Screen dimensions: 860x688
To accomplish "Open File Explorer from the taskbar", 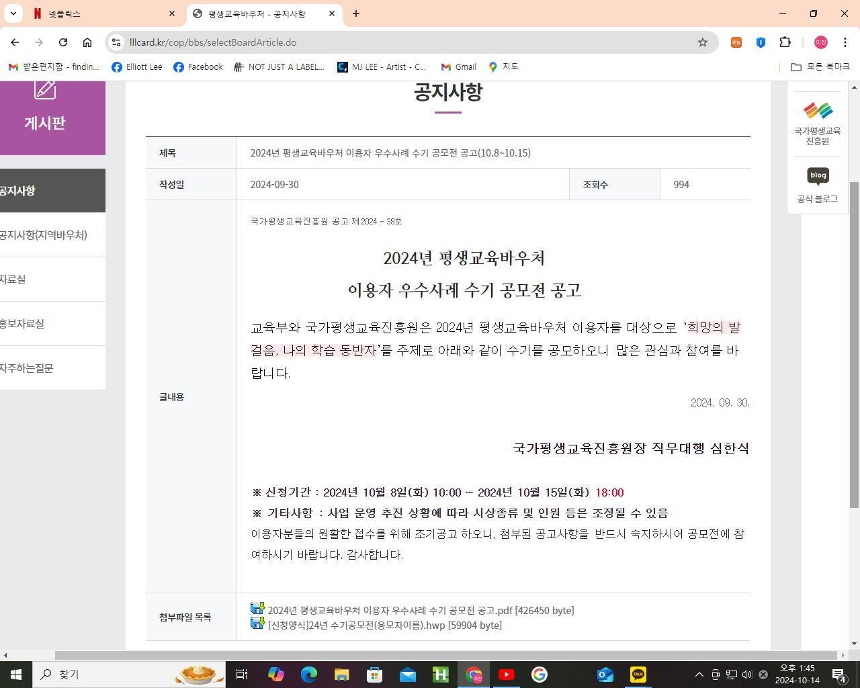I will point(342,675).
